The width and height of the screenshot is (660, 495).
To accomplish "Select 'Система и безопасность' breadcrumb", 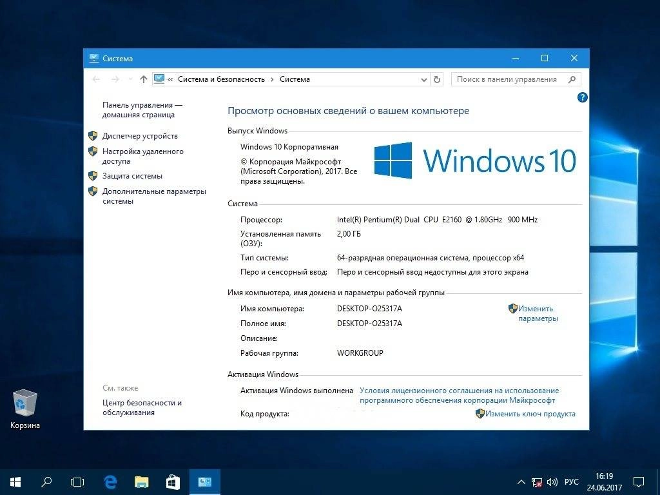I will pos(222,79).
